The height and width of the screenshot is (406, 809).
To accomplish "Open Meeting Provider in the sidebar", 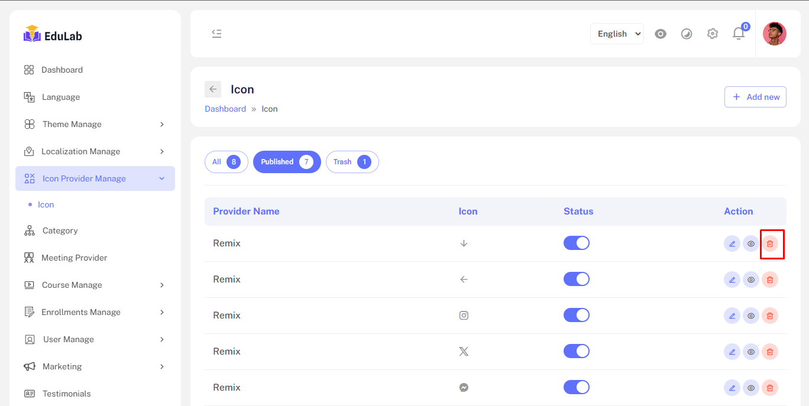I will (x=74, y=258).
